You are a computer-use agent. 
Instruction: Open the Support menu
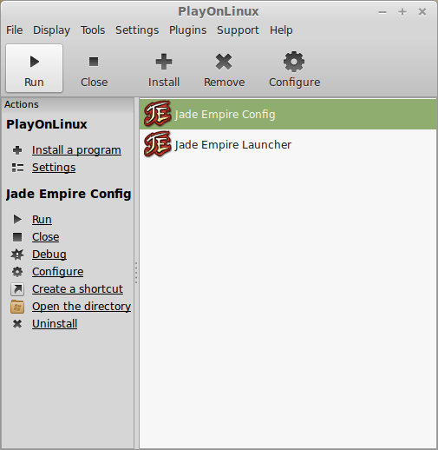point(238,30)
